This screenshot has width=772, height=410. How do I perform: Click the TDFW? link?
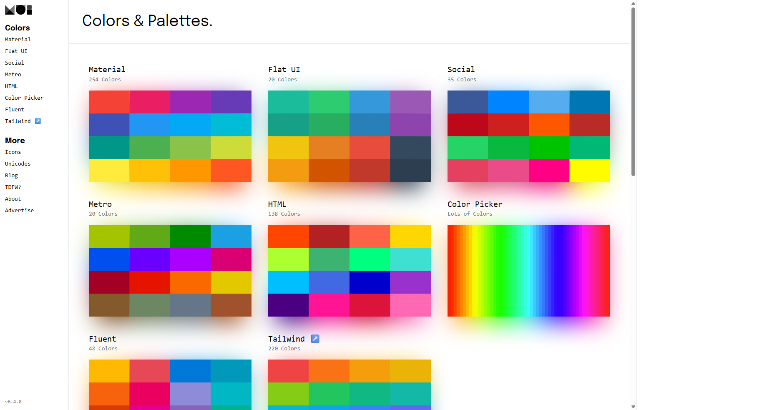tap(13, 187)
